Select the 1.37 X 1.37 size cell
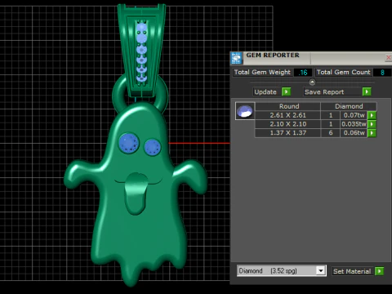 (287, 133)
